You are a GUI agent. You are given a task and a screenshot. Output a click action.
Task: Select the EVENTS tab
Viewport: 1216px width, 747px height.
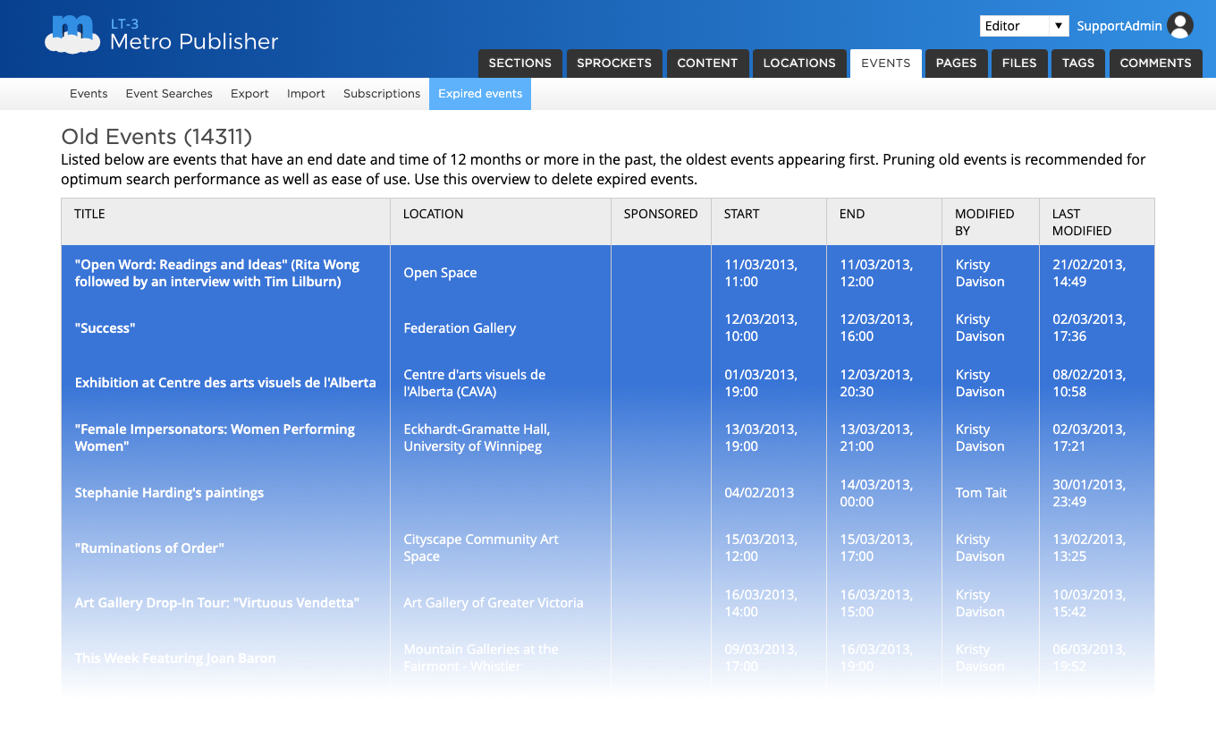tap(886, 64)
